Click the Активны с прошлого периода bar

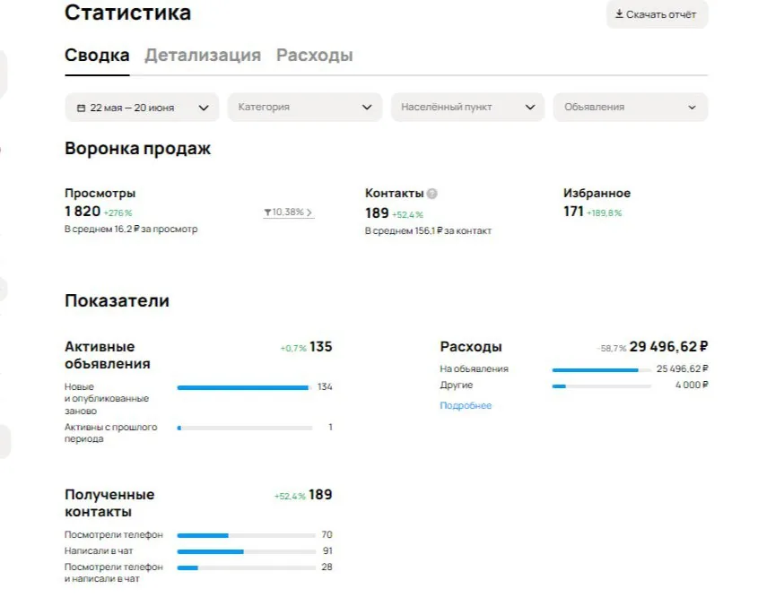coord(245,428)
